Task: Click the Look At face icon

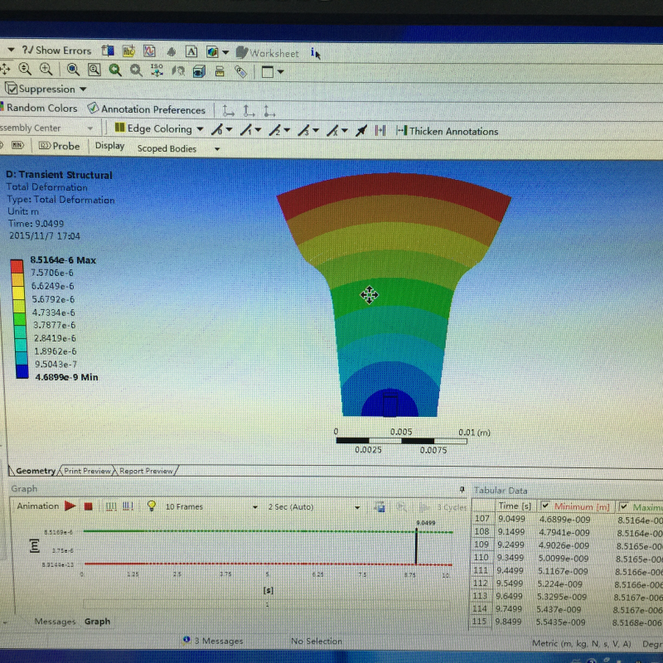Action: (x=178, y=71)
